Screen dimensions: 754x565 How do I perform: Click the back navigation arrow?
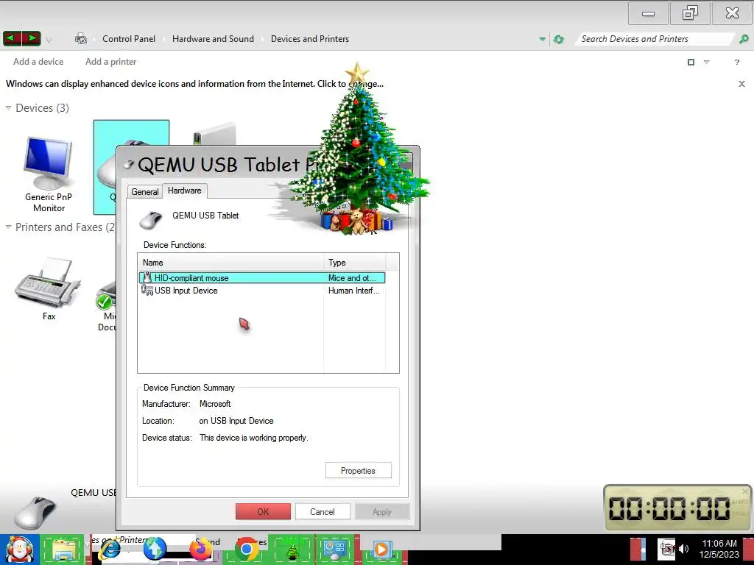[13, 38]
